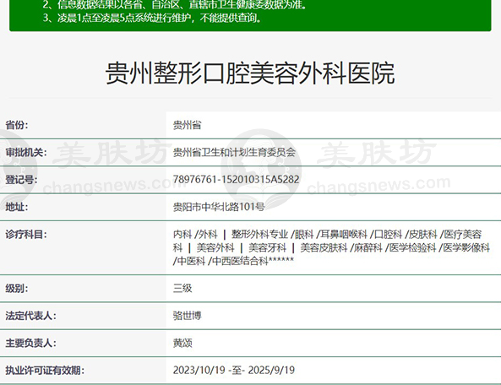Click the main responsible person 黄颂
Viewport: 501px width, 385px height.
182,343
